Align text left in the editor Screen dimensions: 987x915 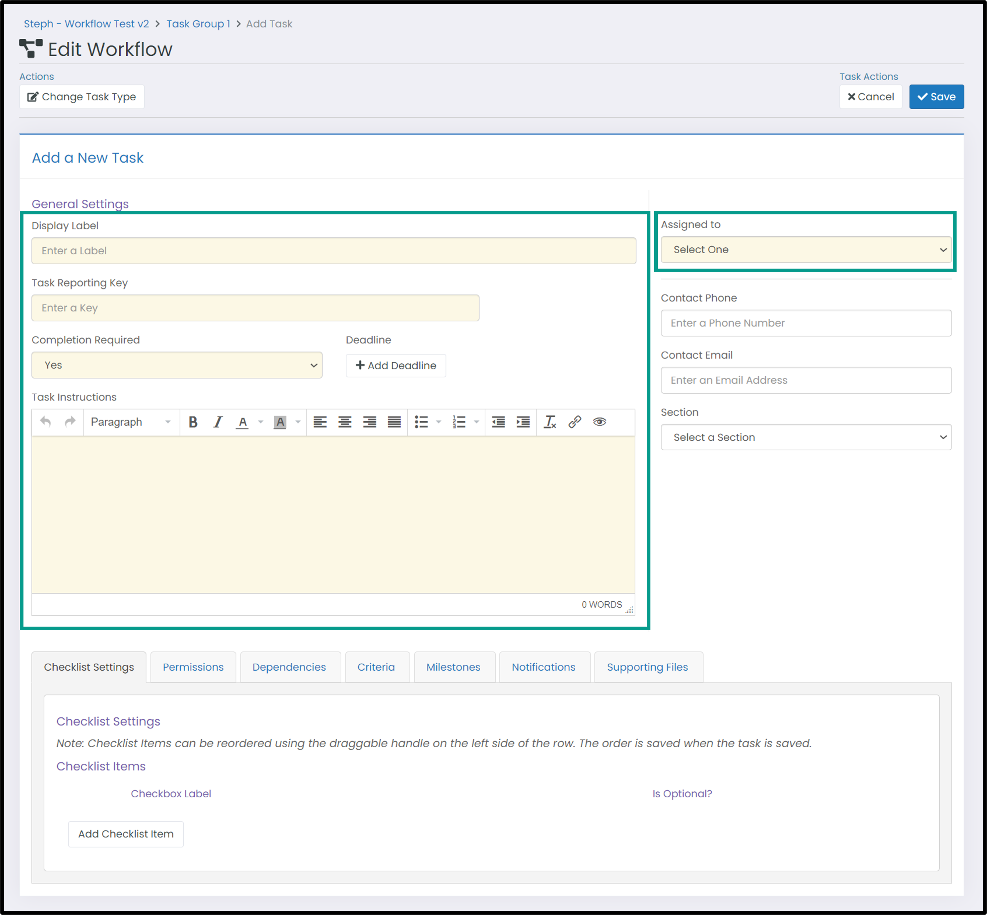[320, 422]
